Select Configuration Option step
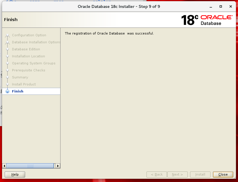 (29, 35)
